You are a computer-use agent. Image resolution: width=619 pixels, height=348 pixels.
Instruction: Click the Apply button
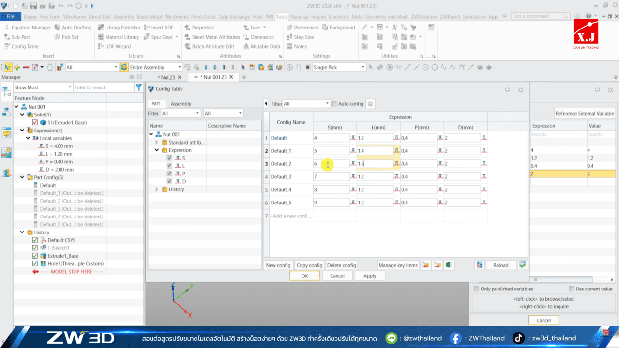tap(369, 275)
